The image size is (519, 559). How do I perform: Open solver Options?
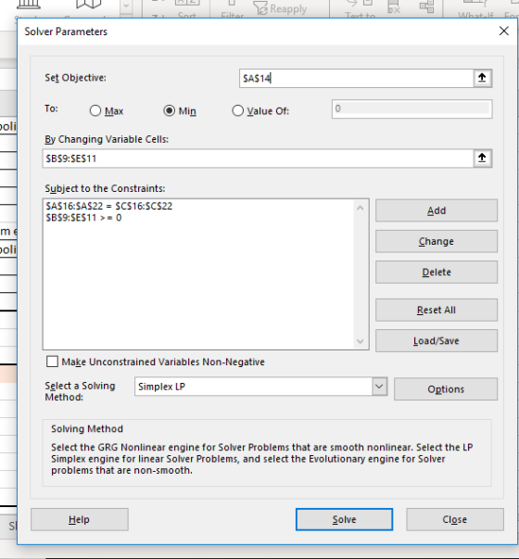tap(446, 389)
